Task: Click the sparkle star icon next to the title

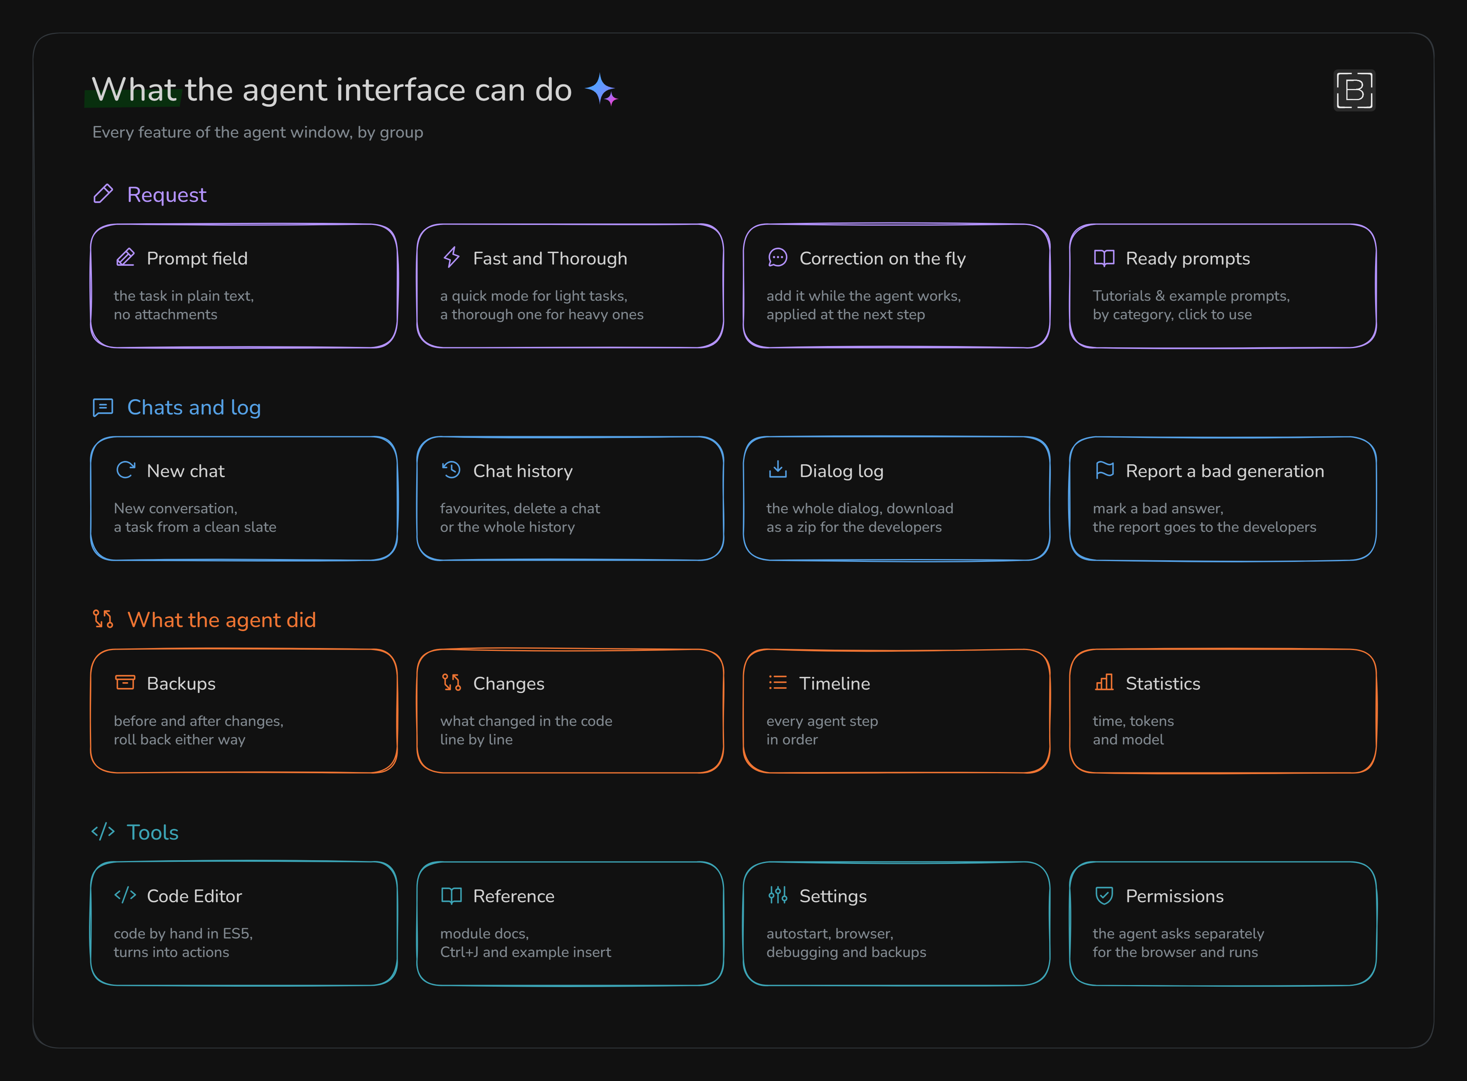Action: pyautogui.click(x=602, y=90)
